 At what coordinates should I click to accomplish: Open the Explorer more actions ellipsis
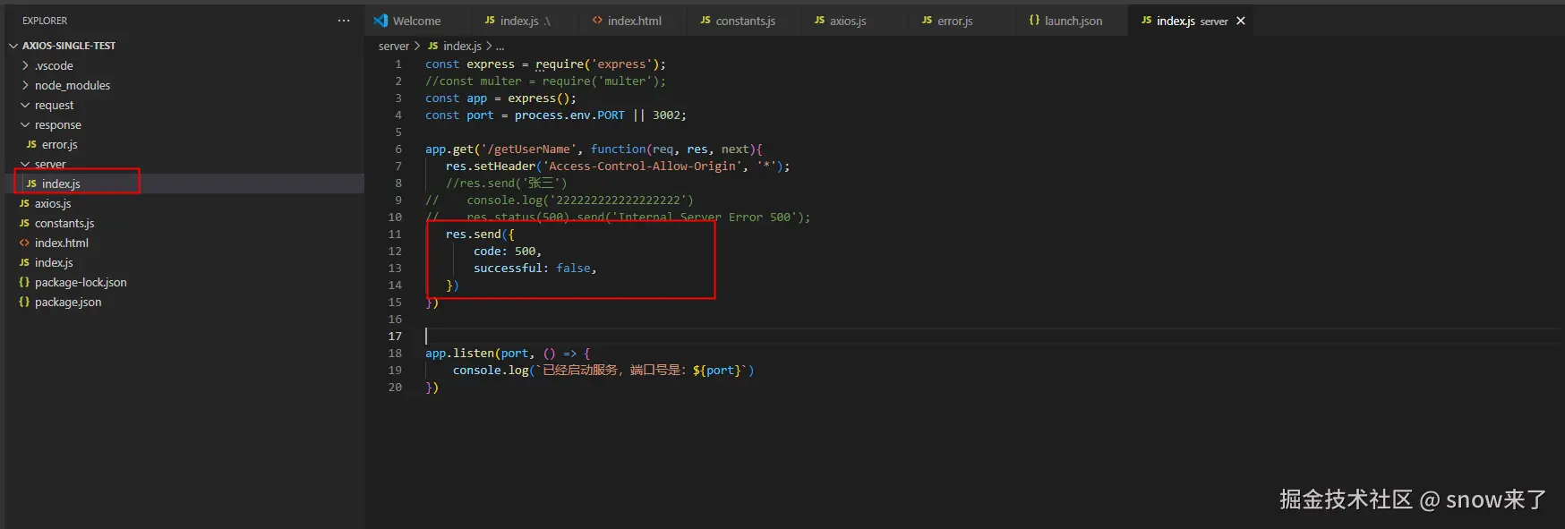click(344, 21)
